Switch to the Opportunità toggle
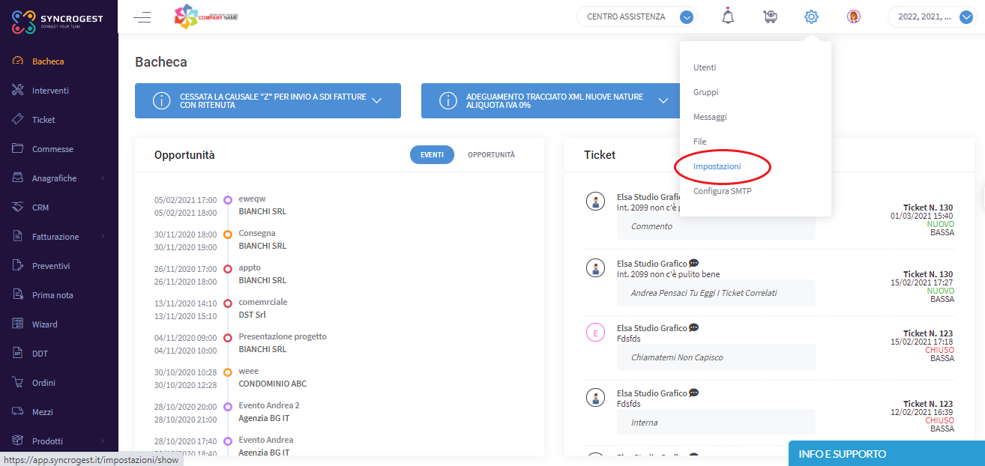This screenshot has width=985, height=466. [491, 155]
